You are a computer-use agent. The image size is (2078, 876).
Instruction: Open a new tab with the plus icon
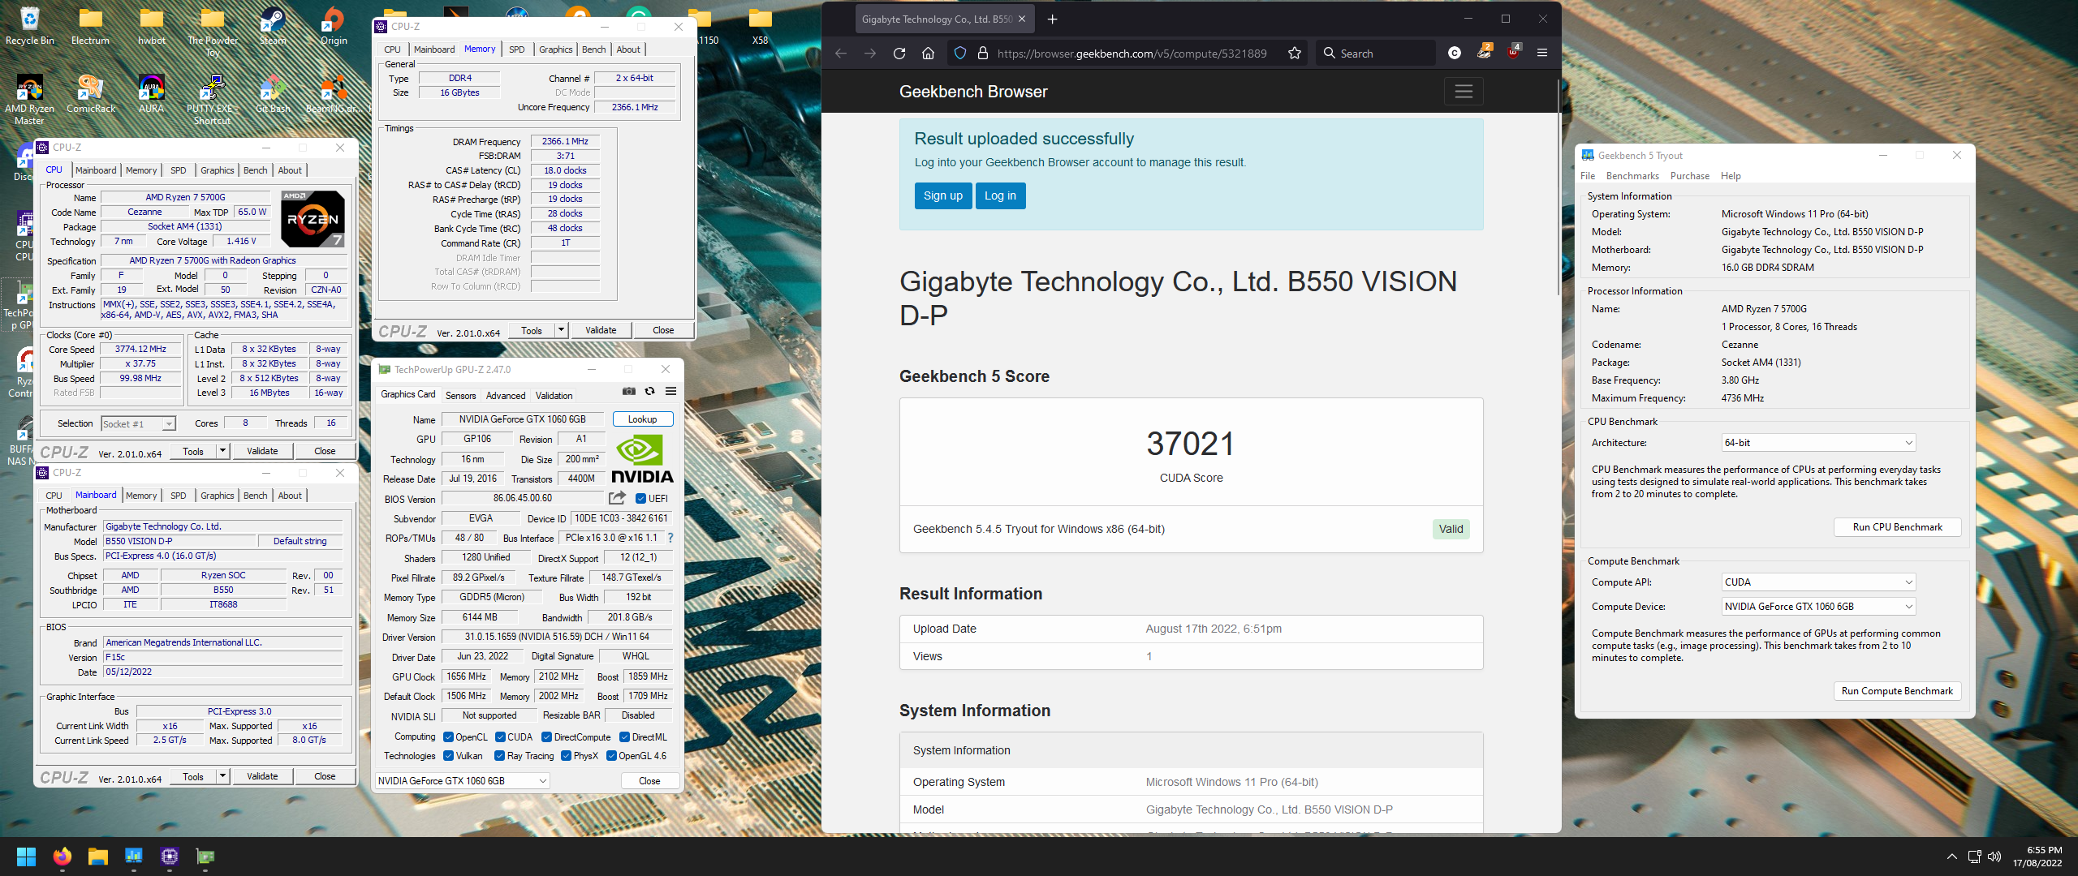tap(1052, 19)
